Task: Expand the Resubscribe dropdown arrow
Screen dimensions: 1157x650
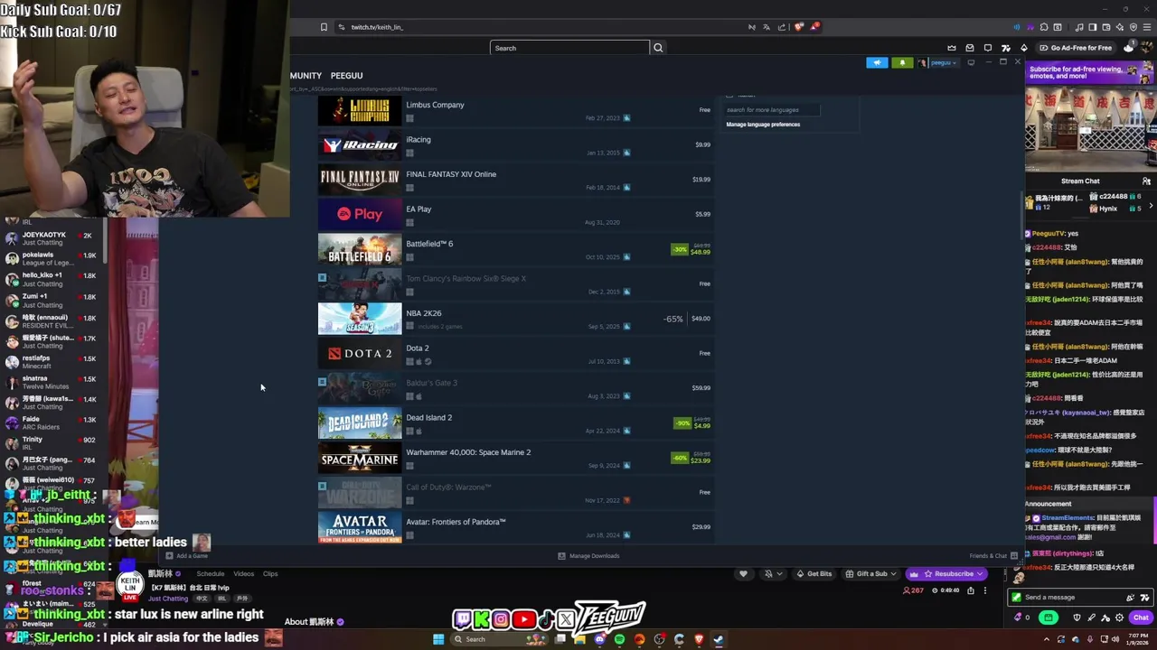Action: click(x=980, y=574)
